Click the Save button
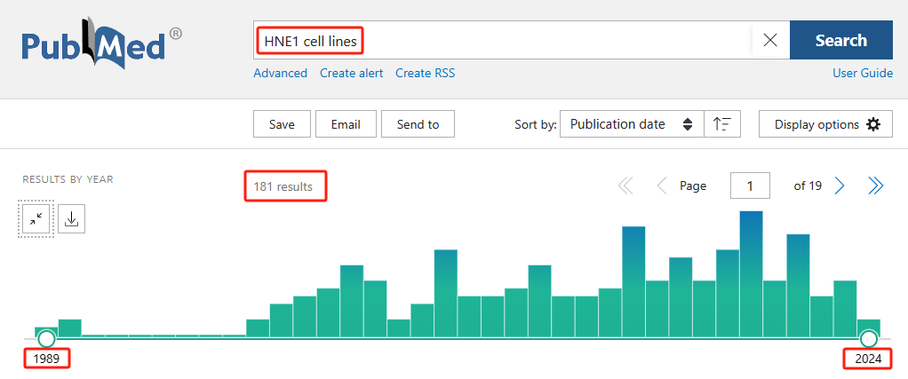This screenshot has height=379, width=908. point(282,124)
